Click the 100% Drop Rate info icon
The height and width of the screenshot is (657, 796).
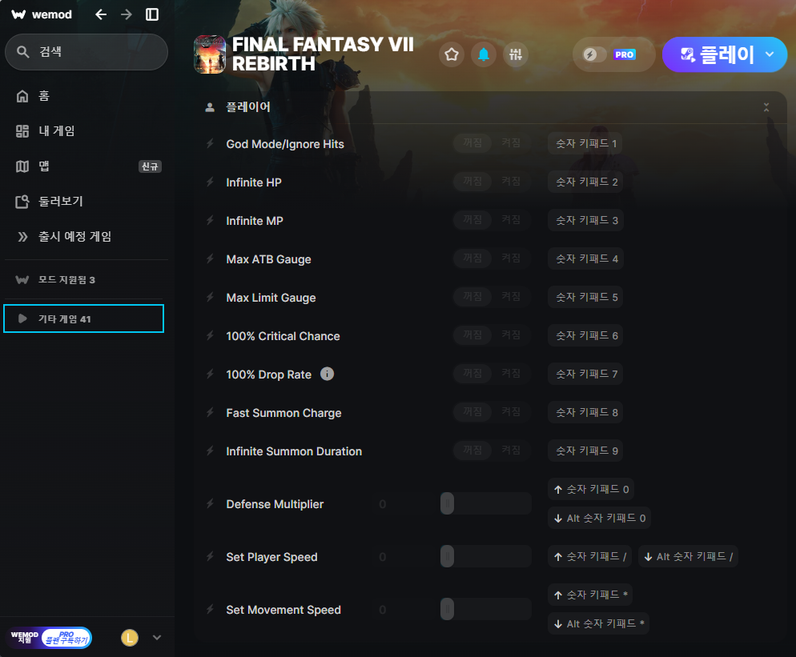tap(328, 374)
